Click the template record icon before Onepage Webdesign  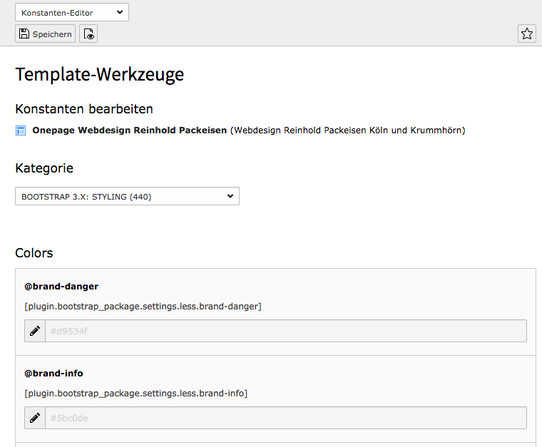point(21,130)
